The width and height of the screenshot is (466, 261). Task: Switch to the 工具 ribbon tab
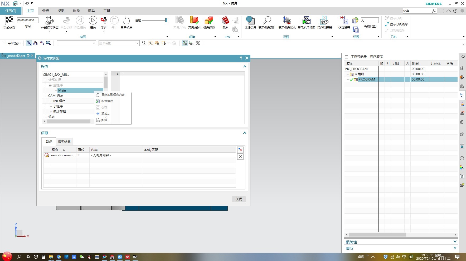pyautogui.click(x=107, y=11)
